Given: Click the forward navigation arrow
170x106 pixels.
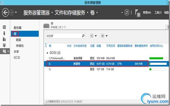Looking at the screenshot, I should (x=12, y=12).
